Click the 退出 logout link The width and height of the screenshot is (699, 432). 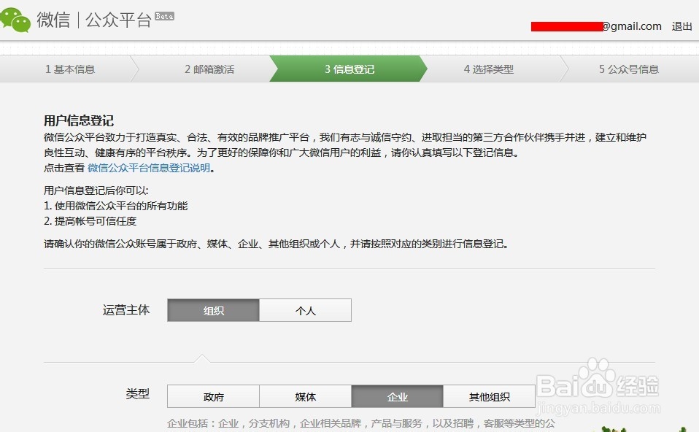(681, 26)
